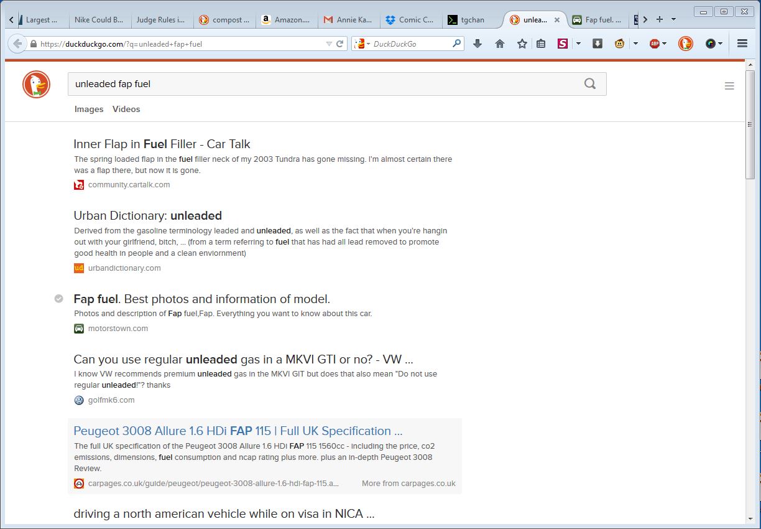This screenshot has height=529, width=761.
Task: Select the Images search filter
Action: click(89, 109)
